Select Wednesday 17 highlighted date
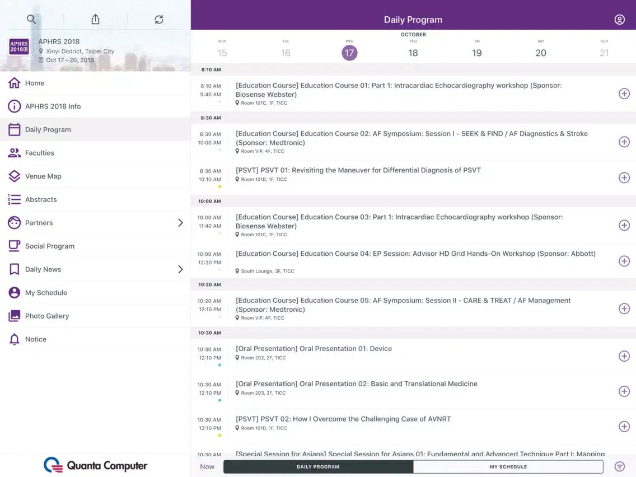The width and height of the screenshot is (636, 477). click(x=349, y=53)
